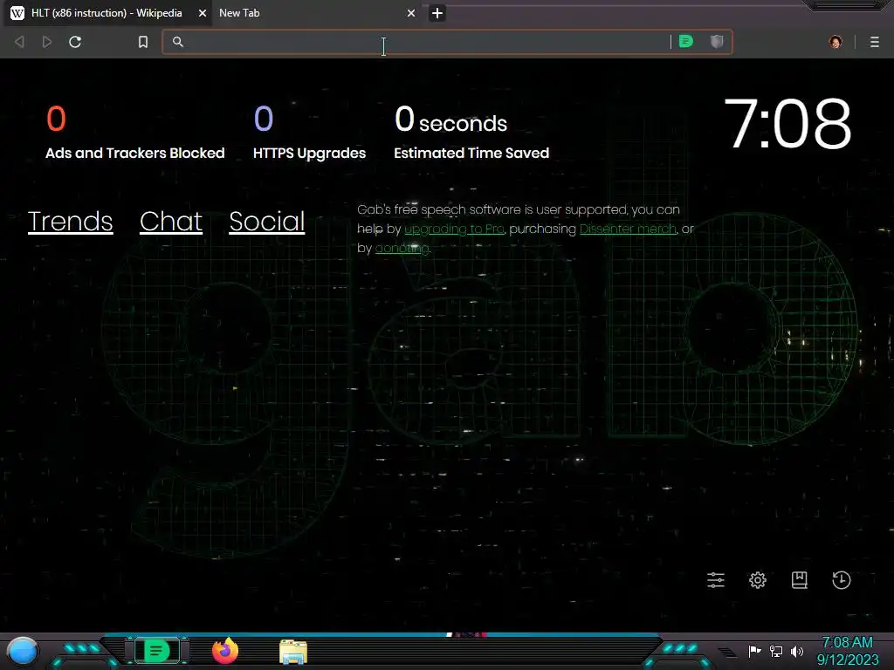Select the Dissenter browser taskbar icon
Screen dimensions: 894x670
point(156,651)
